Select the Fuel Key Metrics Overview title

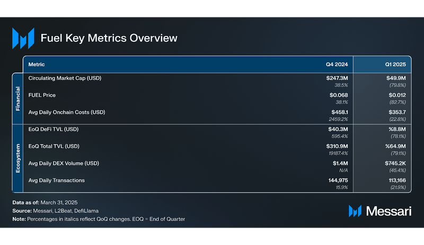tap(109, 38)
